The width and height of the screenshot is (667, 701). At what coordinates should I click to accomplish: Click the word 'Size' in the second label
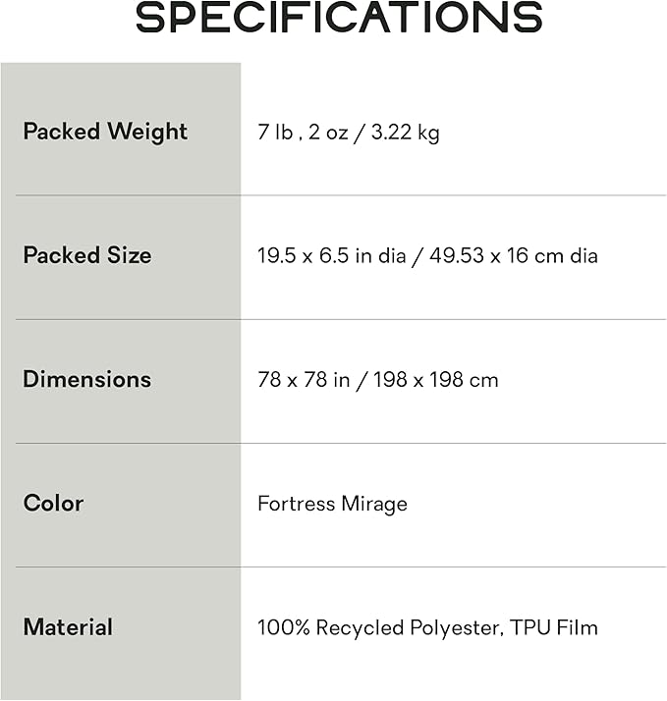tap(130, 255)
